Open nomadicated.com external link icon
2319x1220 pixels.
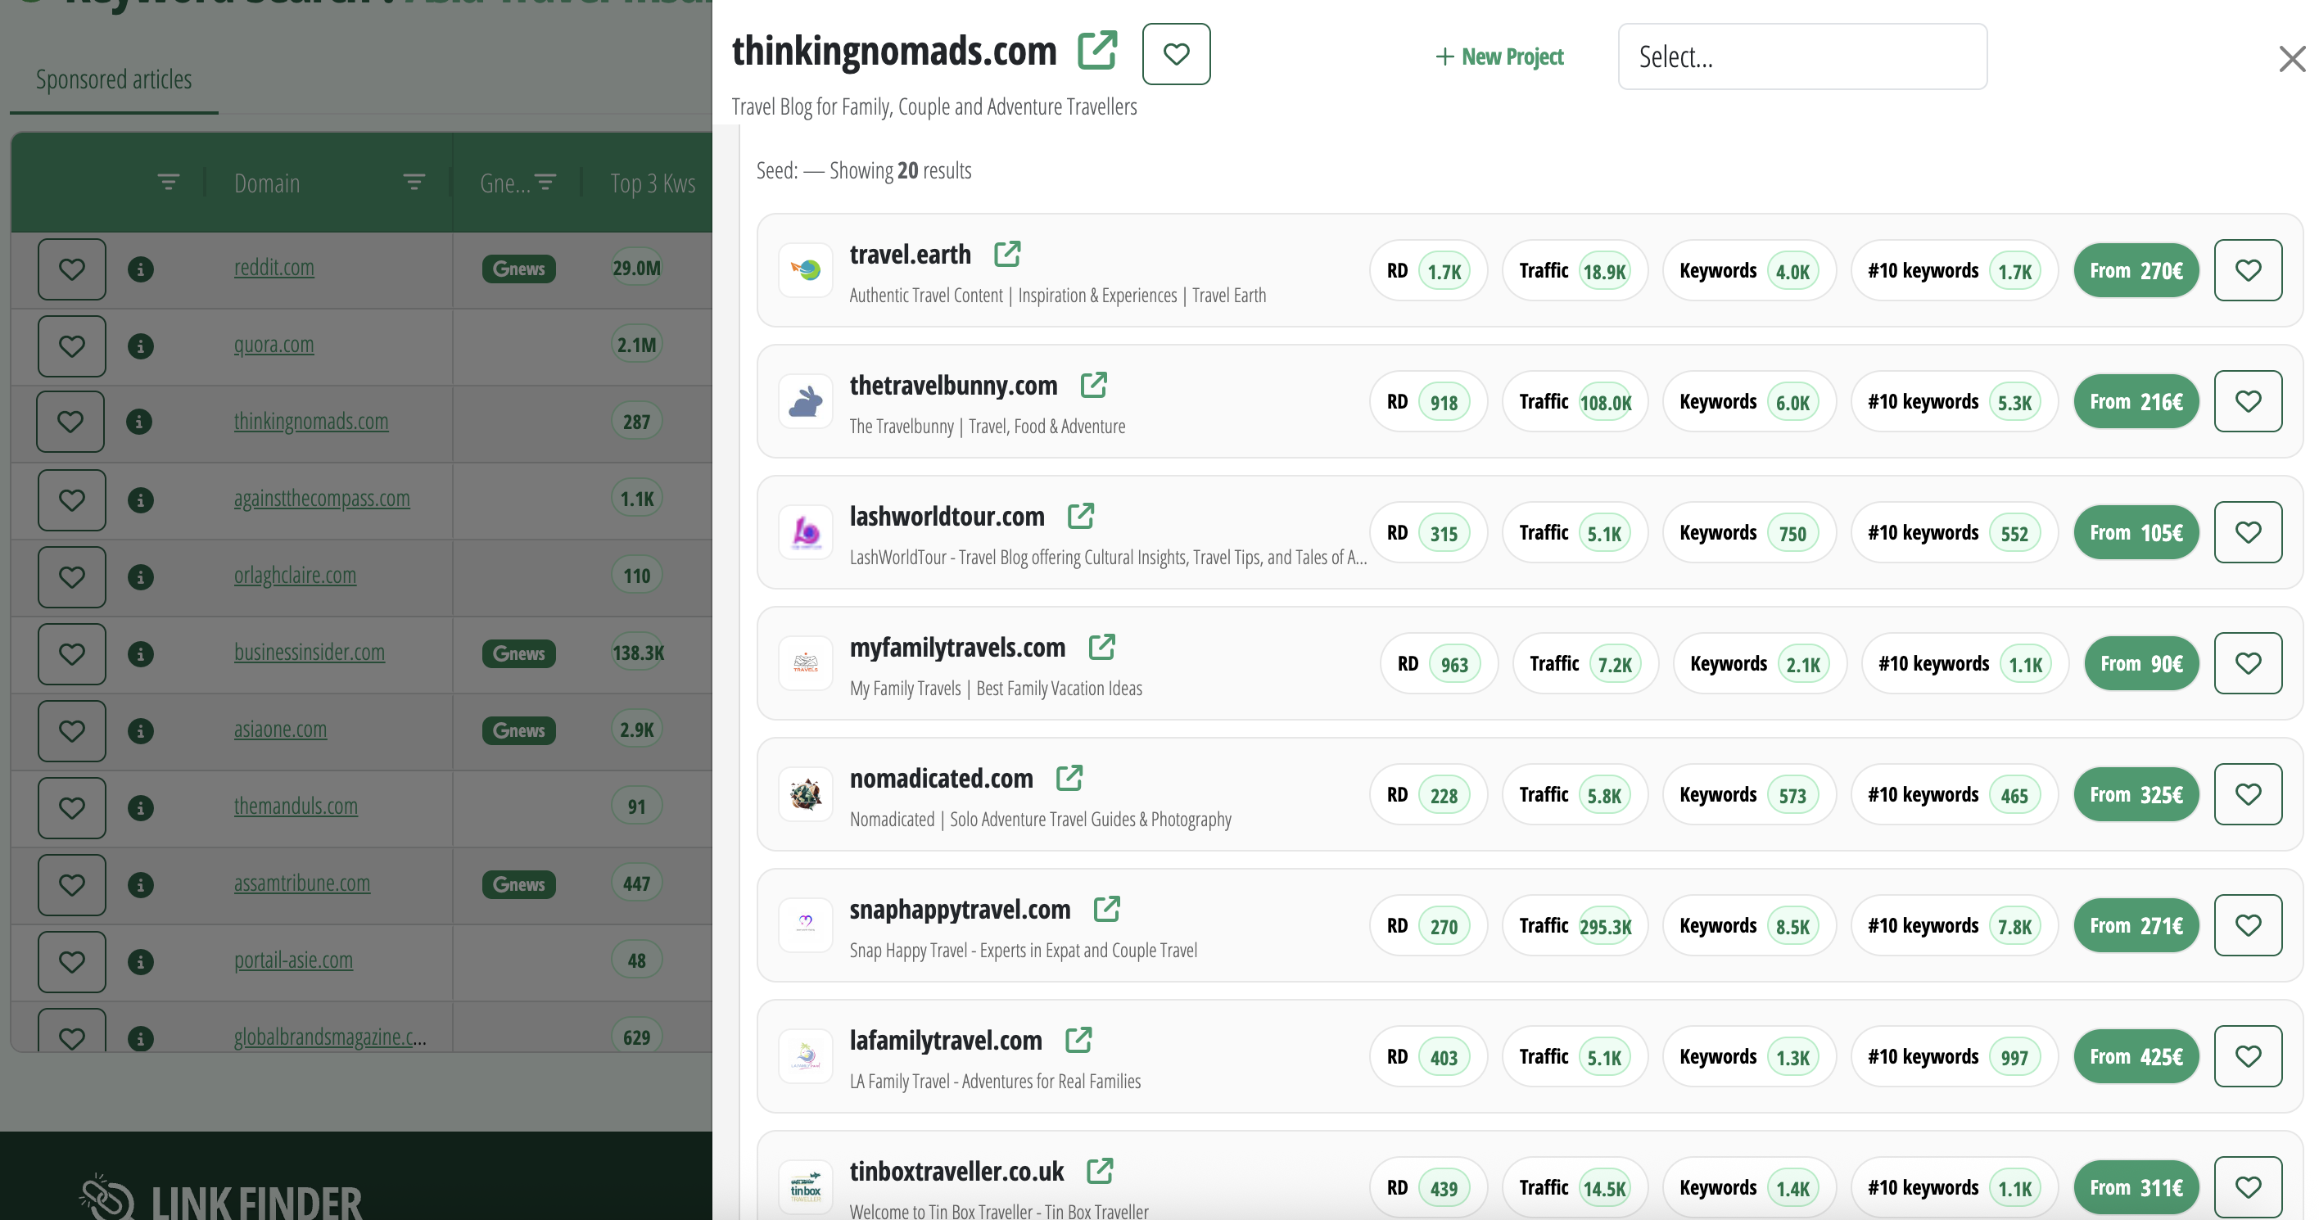pos(1069,778)
